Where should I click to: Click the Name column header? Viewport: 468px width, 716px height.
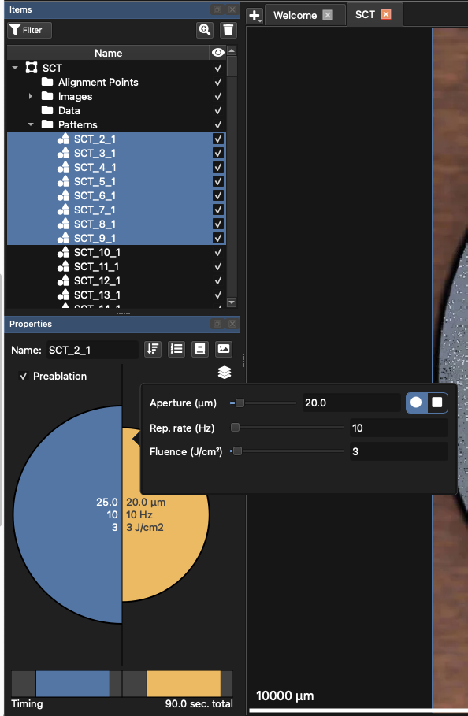point(108,53)
